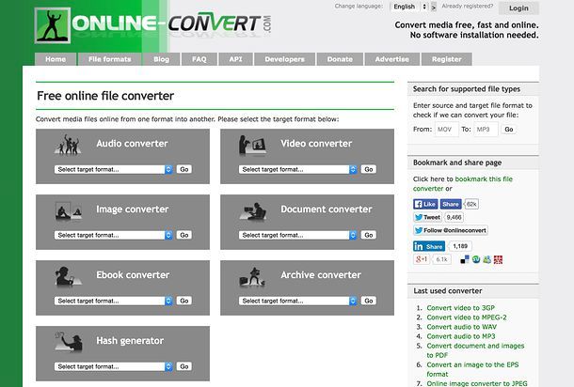Image resolution: width=574 pixels, height=387 pixels.
Task: Open Audio converter target format dropdown
Action: point(114,169)
